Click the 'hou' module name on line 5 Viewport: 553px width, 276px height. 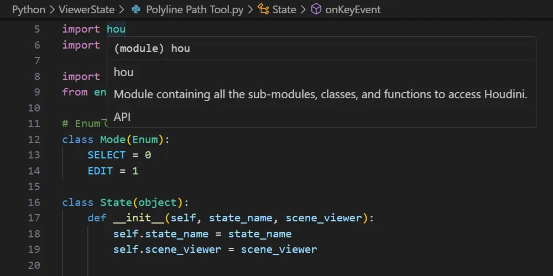pyautogui.click(x=116, y=29)
